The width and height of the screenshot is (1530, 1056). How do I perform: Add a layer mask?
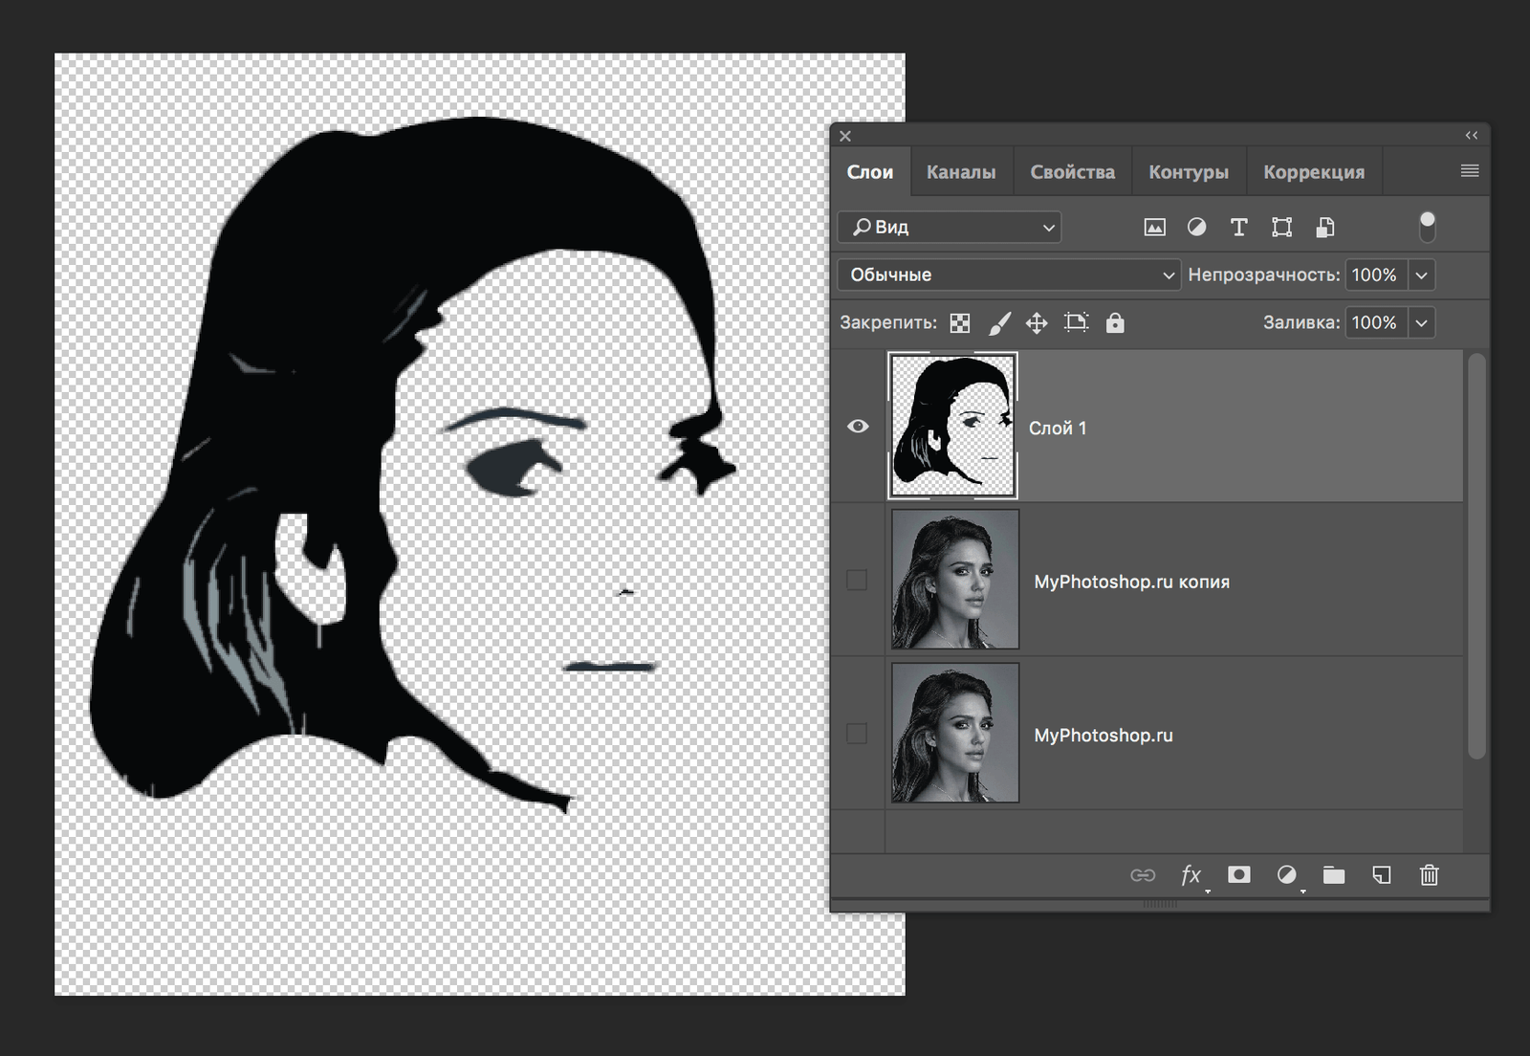tap(1238, 875)
